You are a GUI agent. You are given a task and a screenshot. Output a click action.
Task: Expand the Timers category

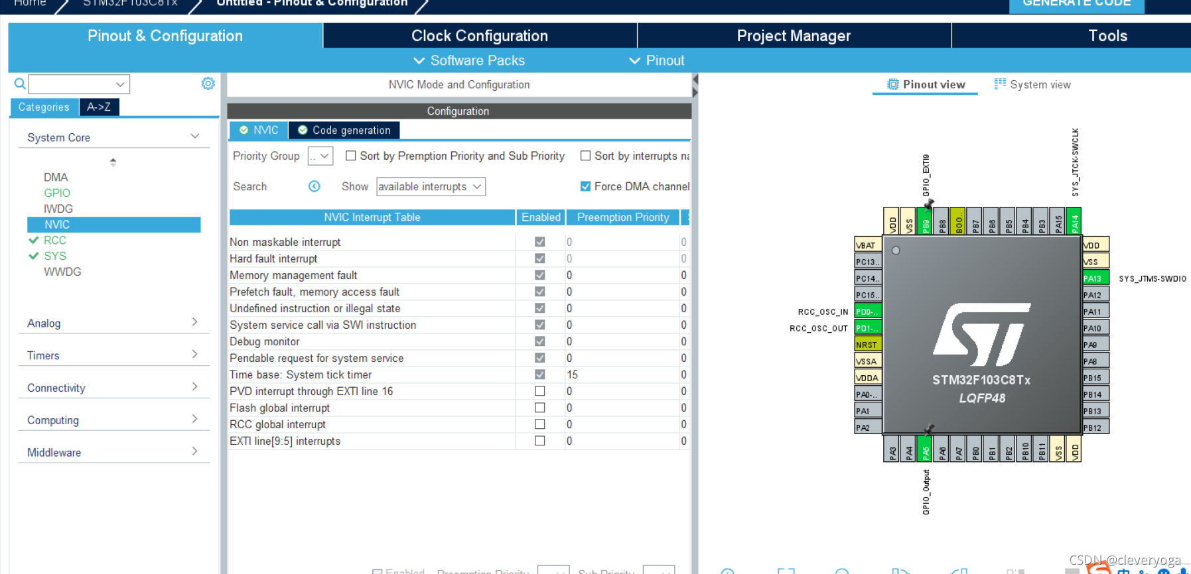195,354
